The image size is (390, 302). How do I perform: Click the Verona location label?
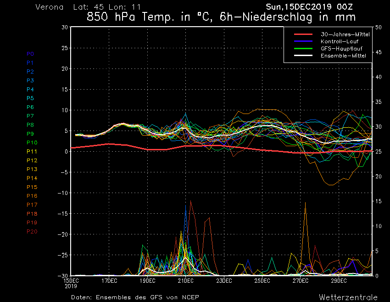[x=49, y=7]
